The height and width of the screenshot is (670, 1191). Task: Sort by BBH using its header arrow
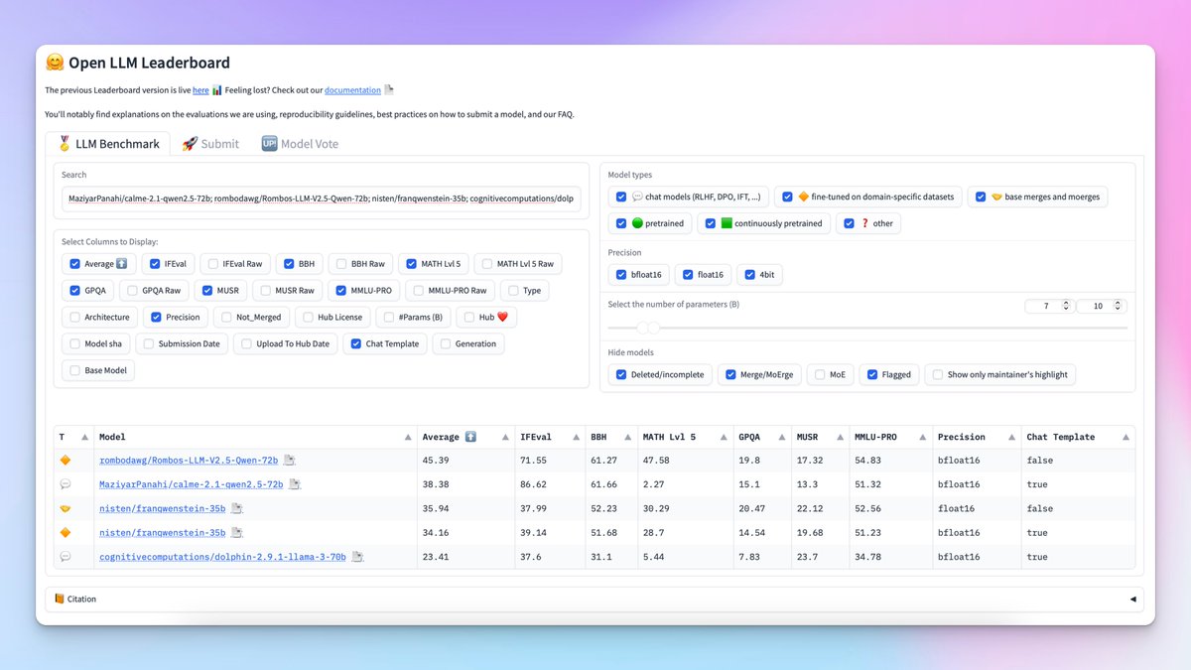tap(628, 437)
